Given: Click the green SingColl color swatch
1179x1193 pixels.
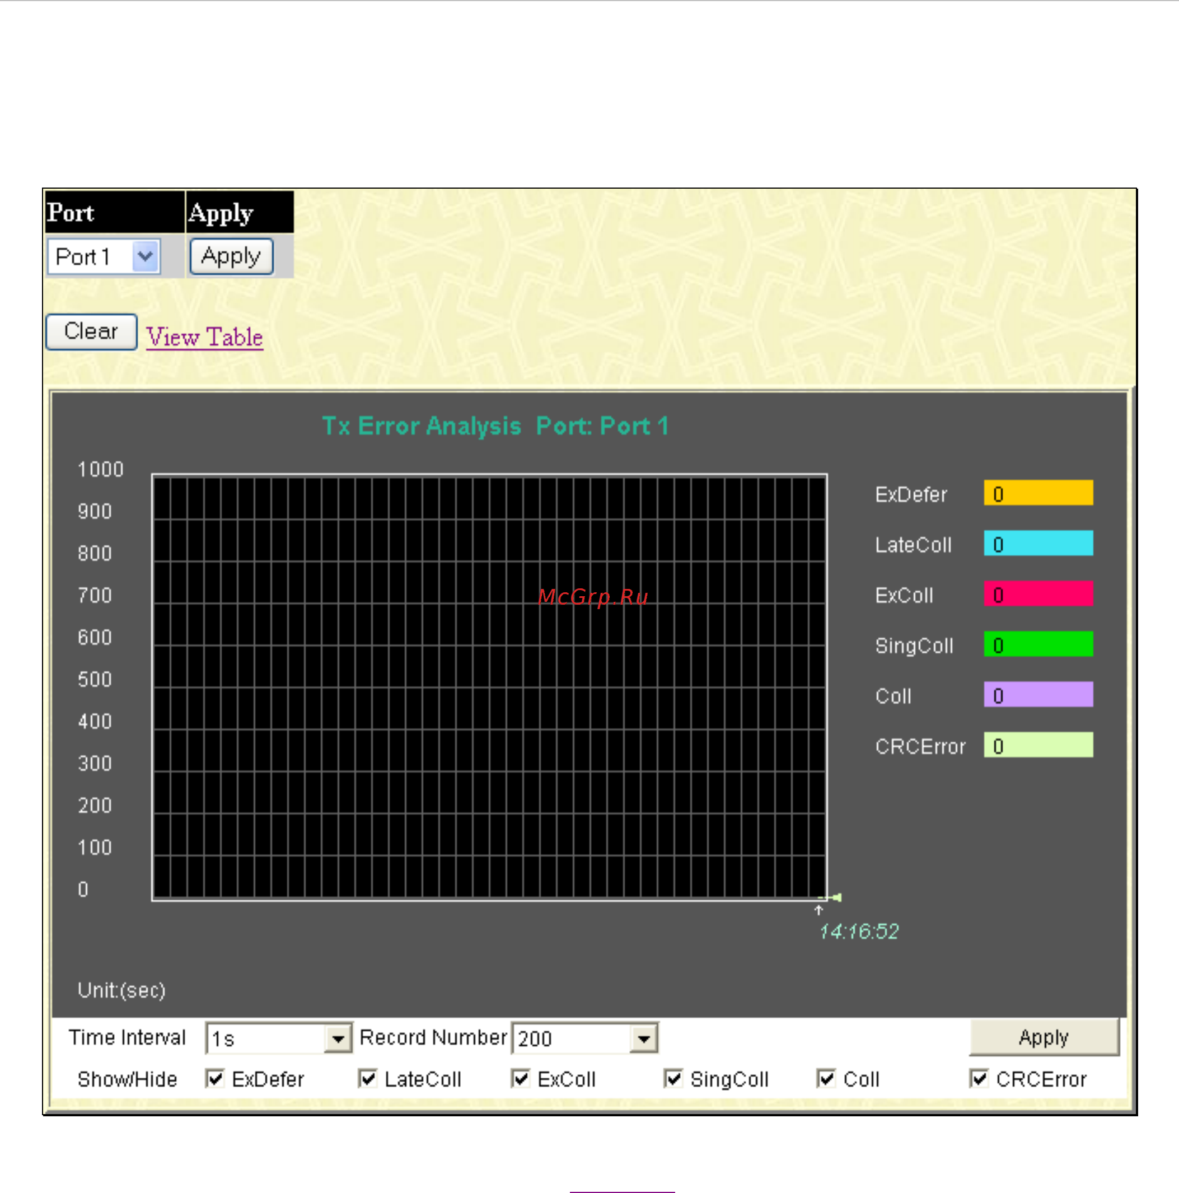Looking at the screenshot, I should coord(1038,644).
